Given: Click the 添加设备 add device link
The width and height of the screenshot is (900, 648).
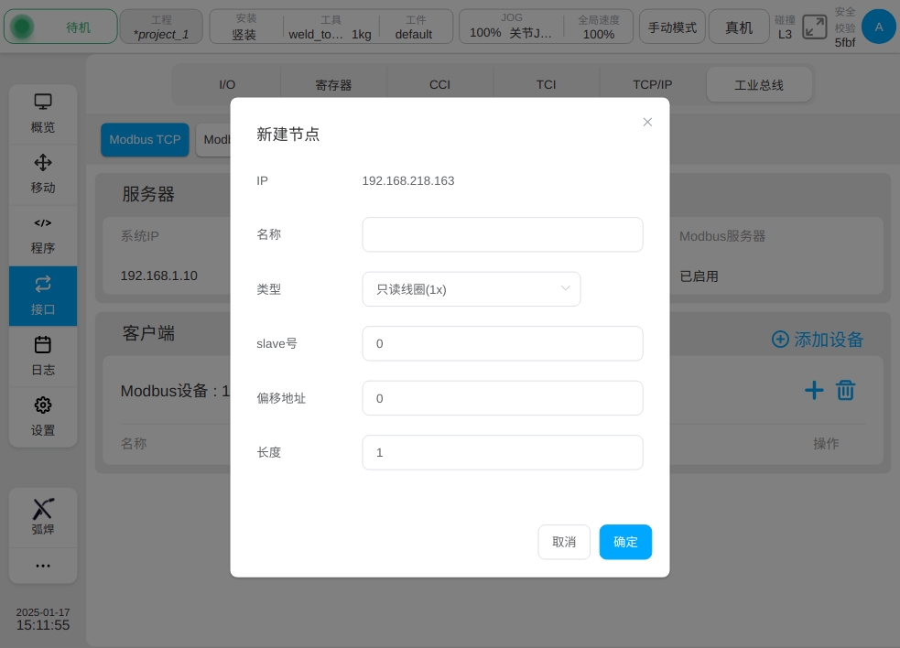Looking at the screenshot, I should pos(818,340).
